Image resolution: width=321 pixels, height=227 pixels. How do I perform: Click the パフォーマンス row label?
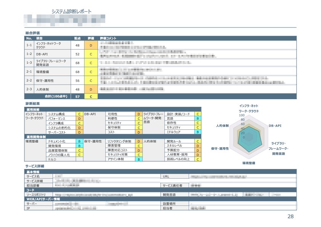57,119
